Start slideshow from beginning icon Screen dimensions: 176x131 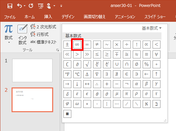pos(41,6)
